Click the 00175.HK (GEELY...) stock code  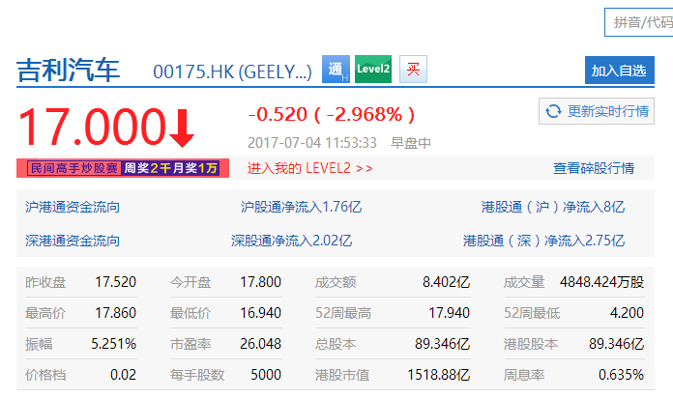coord(232,71)
